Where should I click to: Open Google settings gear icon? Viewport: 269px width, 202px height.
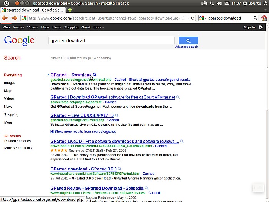point(261,27)
